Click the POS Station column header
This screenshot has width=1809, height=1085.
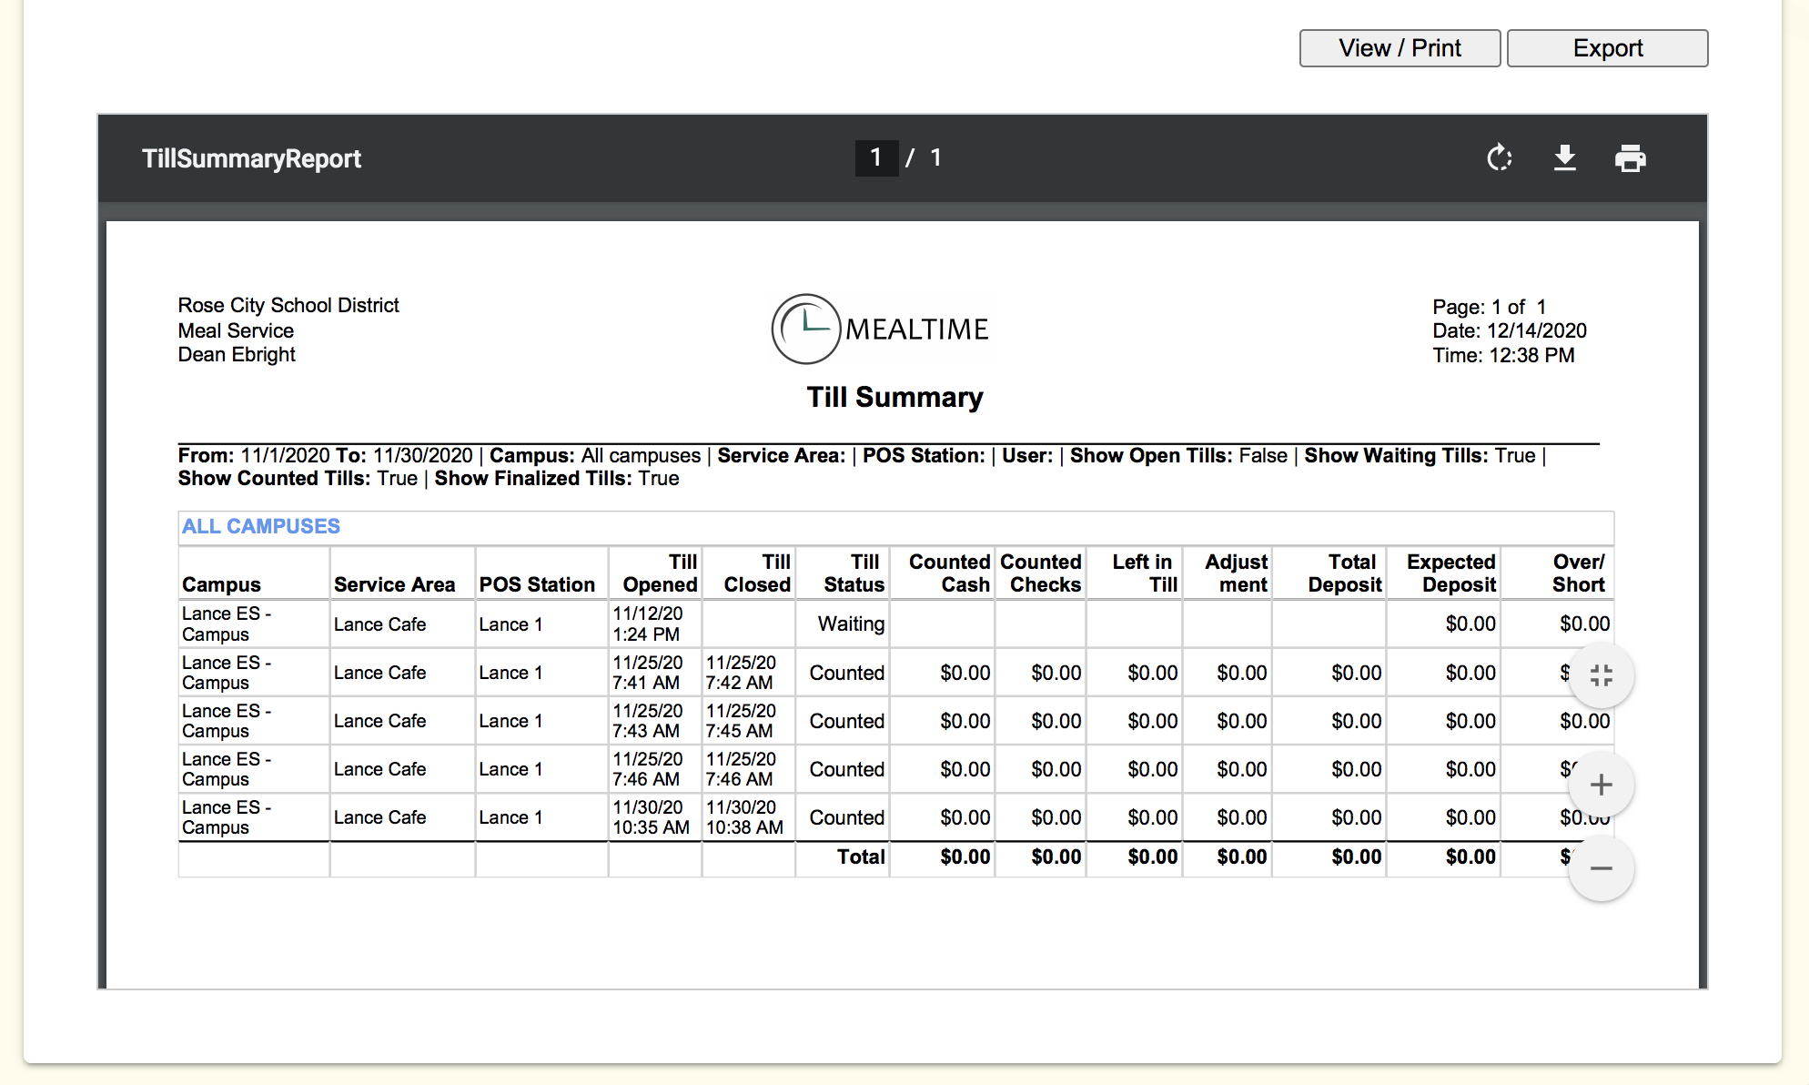537,584
